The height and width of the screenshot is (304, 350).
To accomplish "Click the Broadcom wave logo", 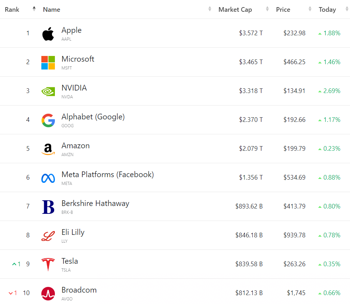I will pyautogui.click(x=48, y=294).
